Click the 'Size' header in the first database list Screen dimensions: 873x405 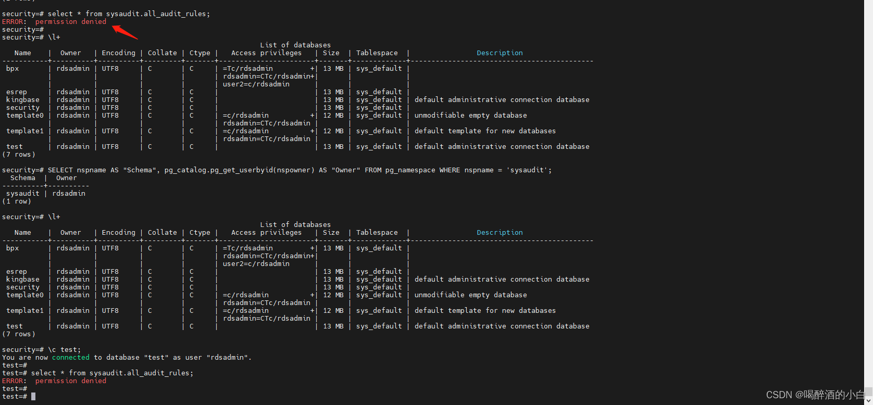click(331, 53)
